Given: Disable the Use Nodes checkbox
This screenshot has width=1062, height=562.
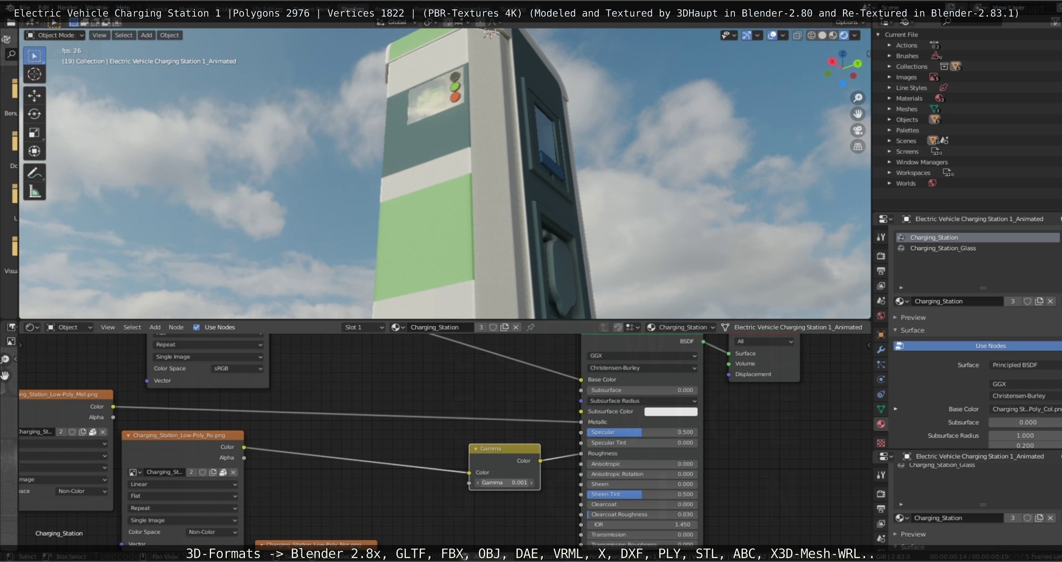Looking at the screenshot, I should point(196,328).
